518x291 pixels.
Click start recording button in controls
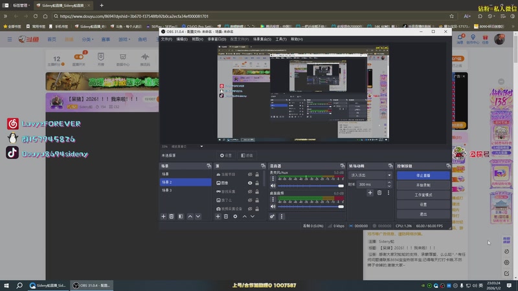click(x=423, y=185)
